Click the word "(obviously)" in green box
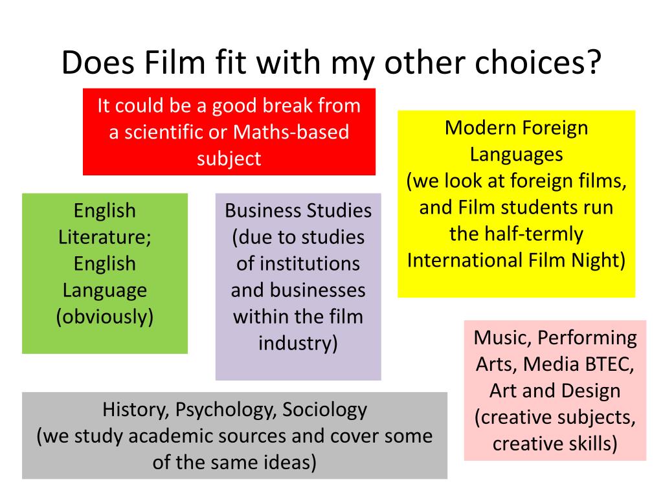Viewport: 663px width, 497px height. [105, 316]
